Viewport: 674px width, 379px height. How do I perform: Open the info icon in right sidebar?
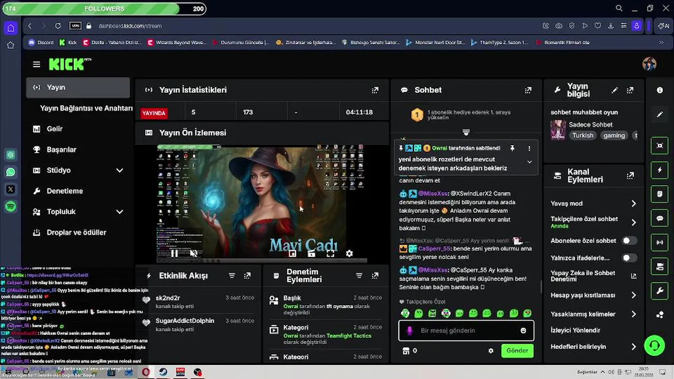point(660,90)
